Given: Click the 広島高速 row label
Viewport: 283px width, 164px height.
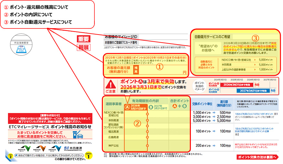Looking at the screenshot, I should 114,137.
